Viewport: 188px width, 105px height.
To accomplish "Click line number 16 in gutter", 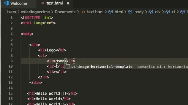I will pos(11,99).
